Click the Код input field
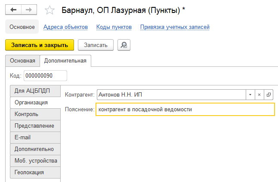The height and width of the screenshot is (182, 278). pyautogui.click(x=46, y=76)
